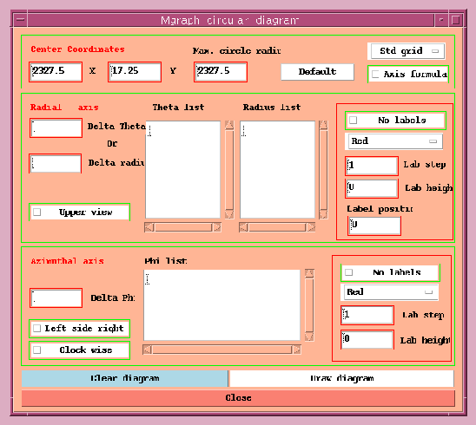
Task: Maximize the Mgraph circular diagram window
Action: point(456,20)
